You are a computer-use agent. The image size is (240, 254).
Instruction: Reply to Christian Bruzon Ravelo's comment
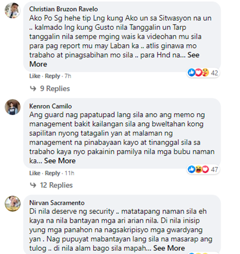click(x=52, y=76)
